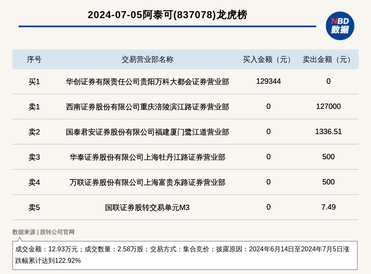371x274 pixels.
Task: Select the sell amount 500 in 卖3 row
Action: [x=329, y=156]
